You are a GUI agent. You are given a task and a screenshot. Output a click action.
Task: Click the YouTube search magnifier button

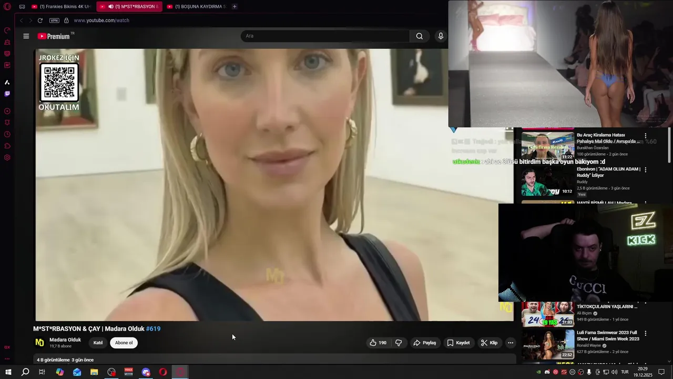coord(419,36)
